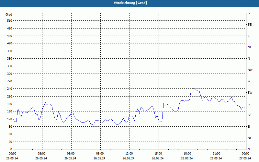This screenshot has width=259, height=162.
Task: Click the 510 value on the degree axis
Action: pos(10,21)
